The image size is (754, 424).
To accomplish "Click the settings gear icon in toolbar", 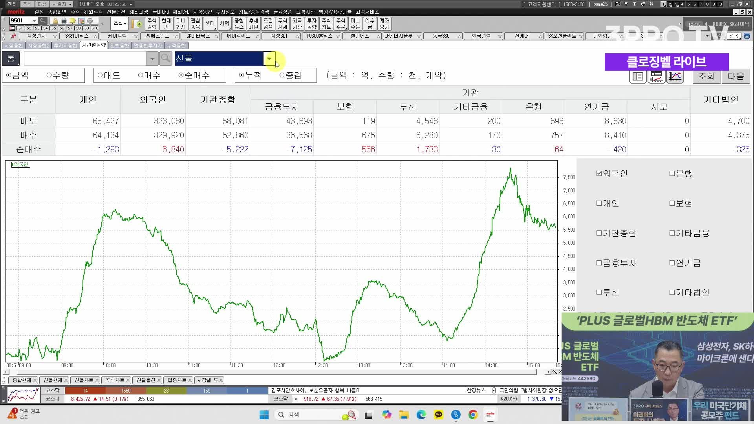I will 90,21.
